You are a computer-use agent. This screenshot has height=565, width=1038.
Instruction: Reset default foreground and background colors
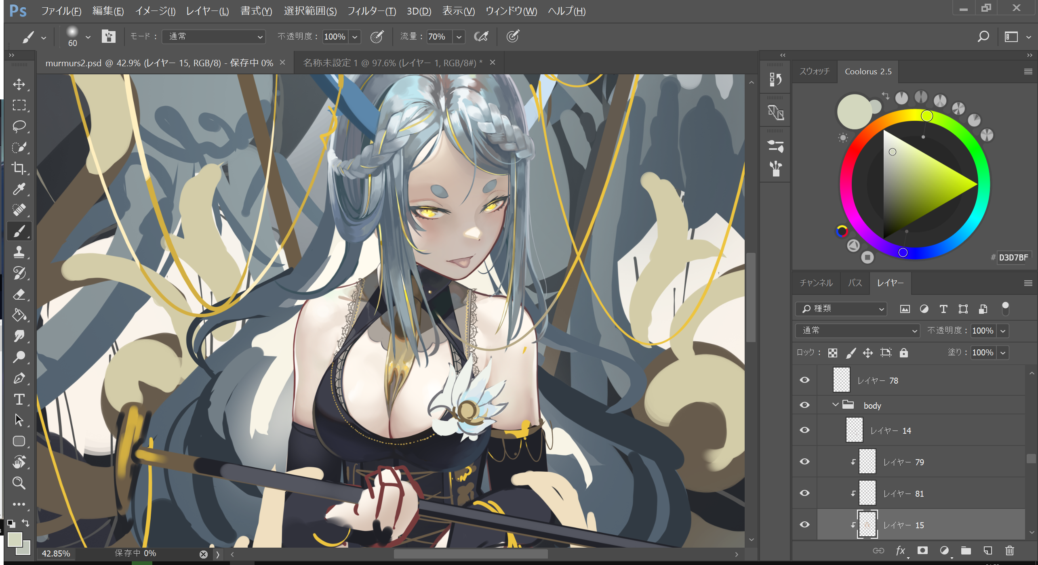pos(11,523)
